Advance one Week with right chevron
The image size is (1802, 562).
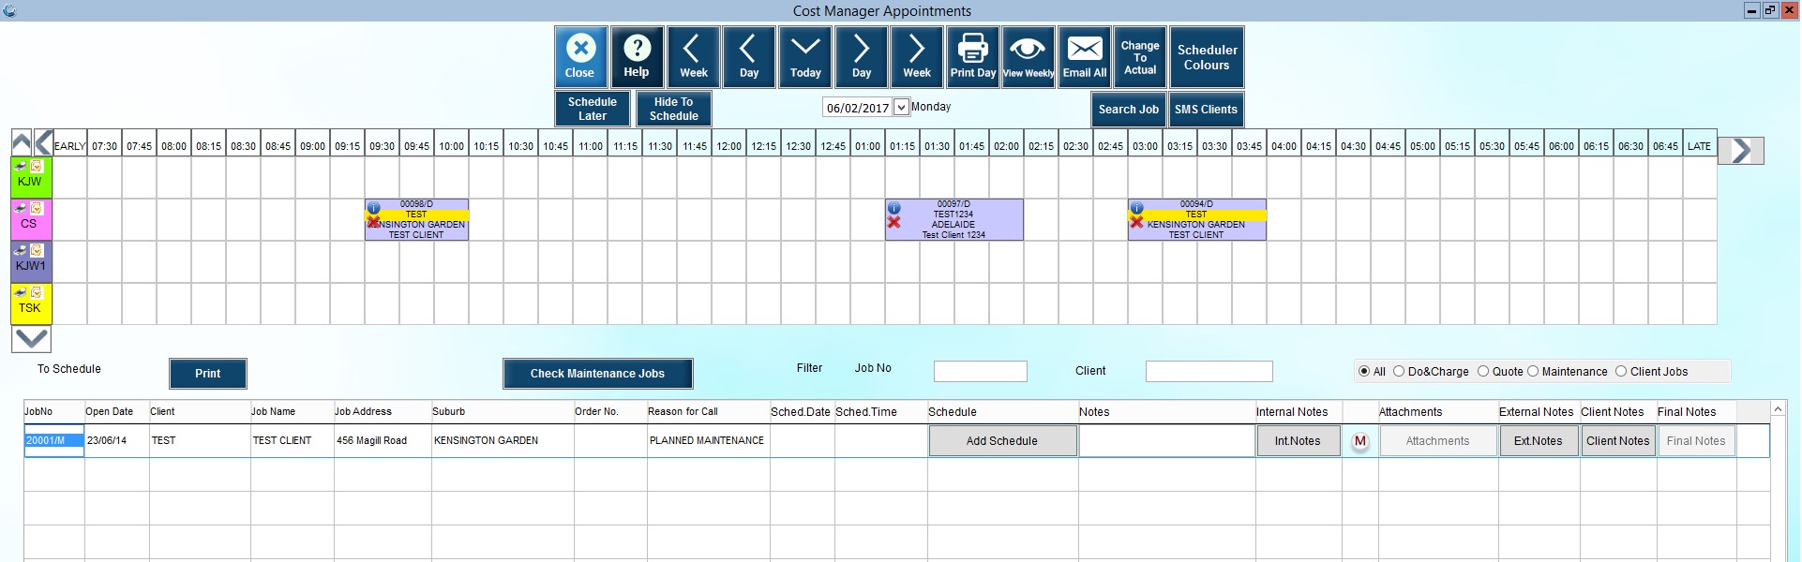pyautogui.click(x=916, y=57)
